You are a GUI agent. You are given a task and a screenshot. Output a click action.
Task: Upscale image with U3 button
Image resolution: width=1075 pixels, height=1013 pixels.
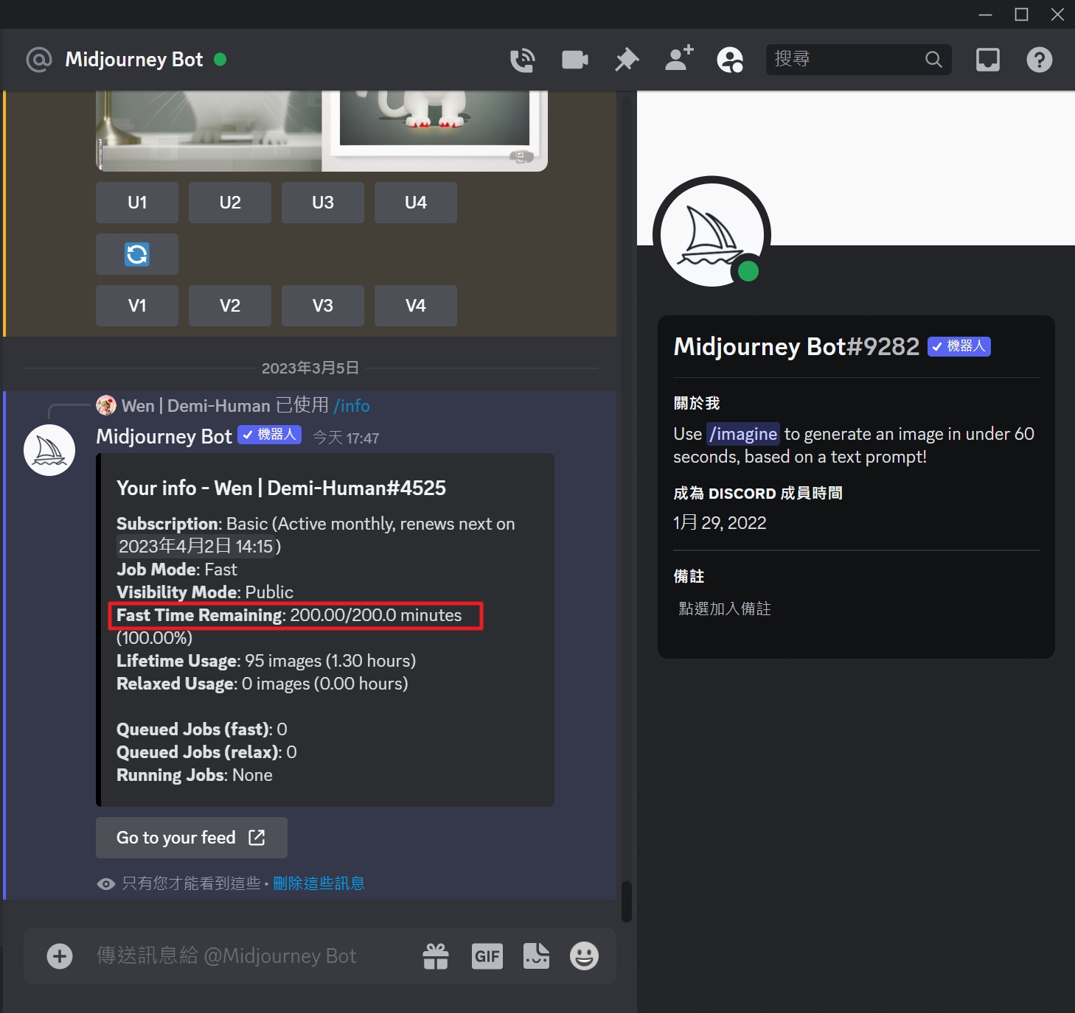coord(323,203)
